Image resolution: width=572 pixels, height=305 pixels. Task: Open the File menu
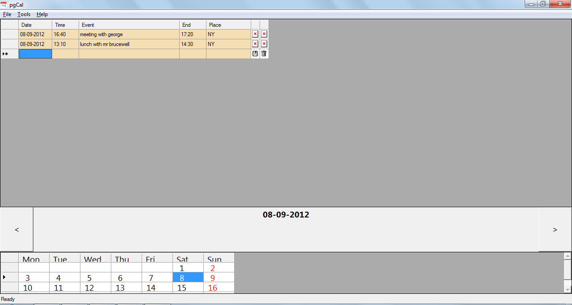[7, 14]
